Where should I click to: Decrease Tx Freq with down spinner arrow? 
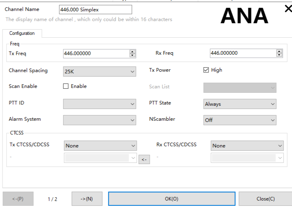point(133,55)
